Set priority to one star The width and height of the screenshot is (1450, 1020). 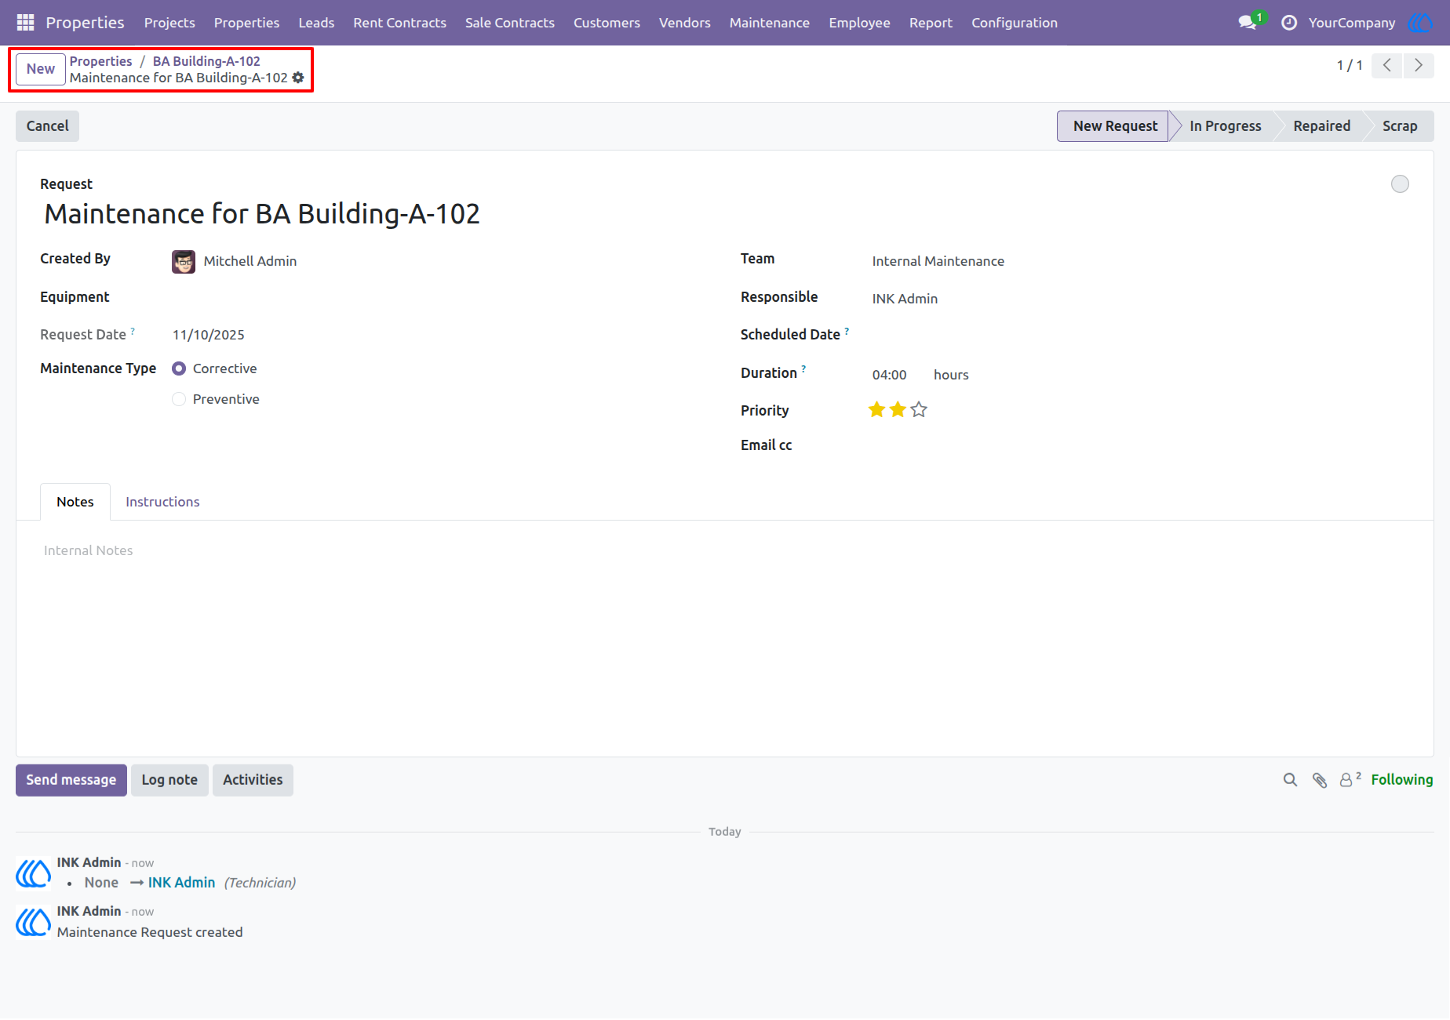876,409
